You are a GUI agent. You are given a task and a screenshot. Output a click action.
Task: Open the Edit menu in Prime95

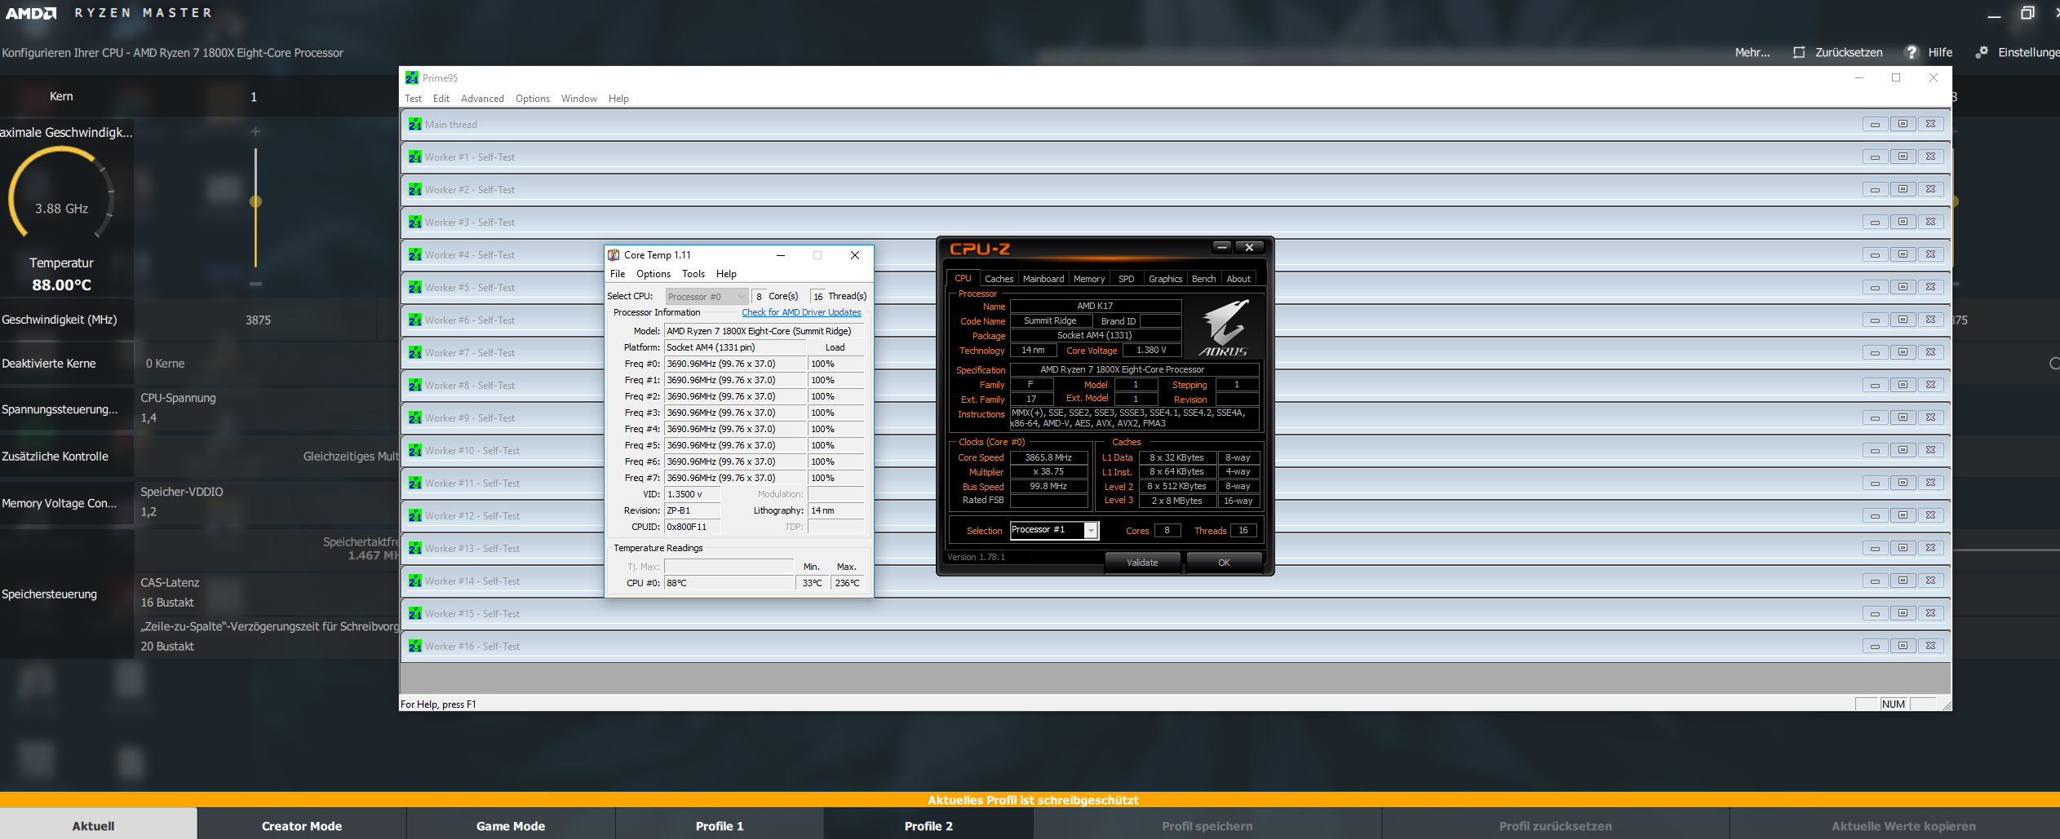(x=441, y=99)
